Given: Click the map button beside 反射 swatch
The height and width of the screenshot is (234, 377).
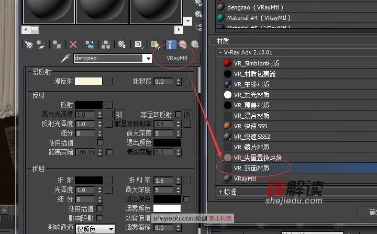Looking at the screenshot, I should 108,105.
